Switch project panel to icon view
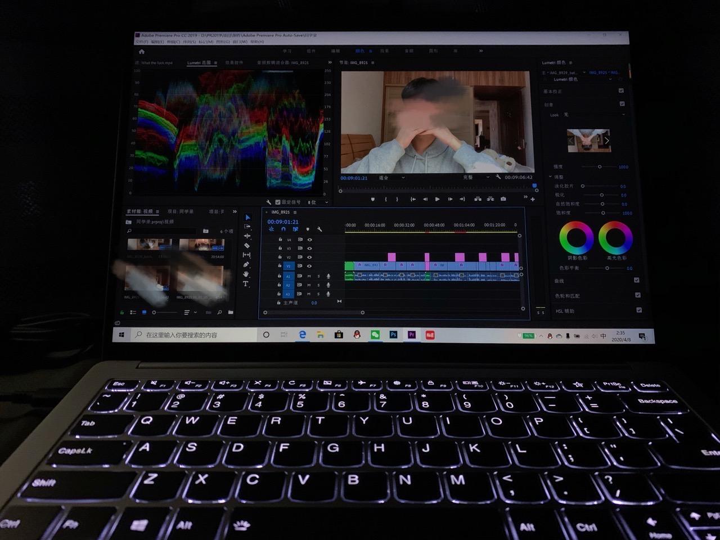This screenshot has width=720, height=540. tap(144, 312)
